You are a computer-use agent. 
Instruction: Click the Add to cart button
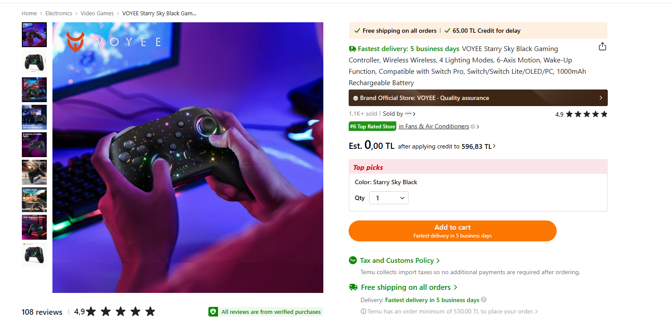click(452, 231)
